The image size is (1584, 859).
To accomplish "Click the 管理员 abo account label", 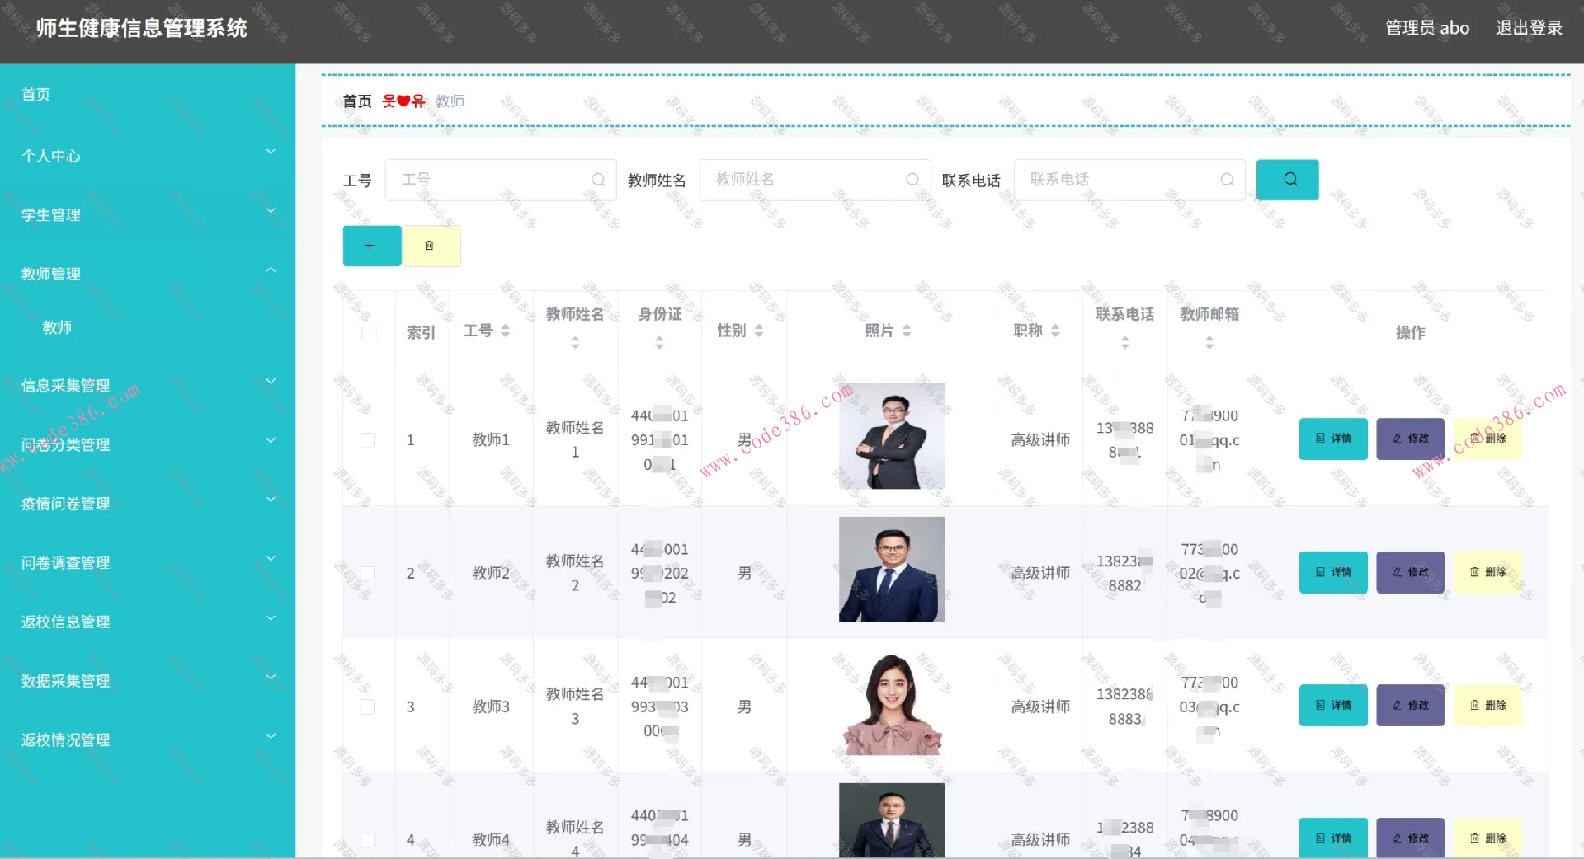I will pos(1427,28).
